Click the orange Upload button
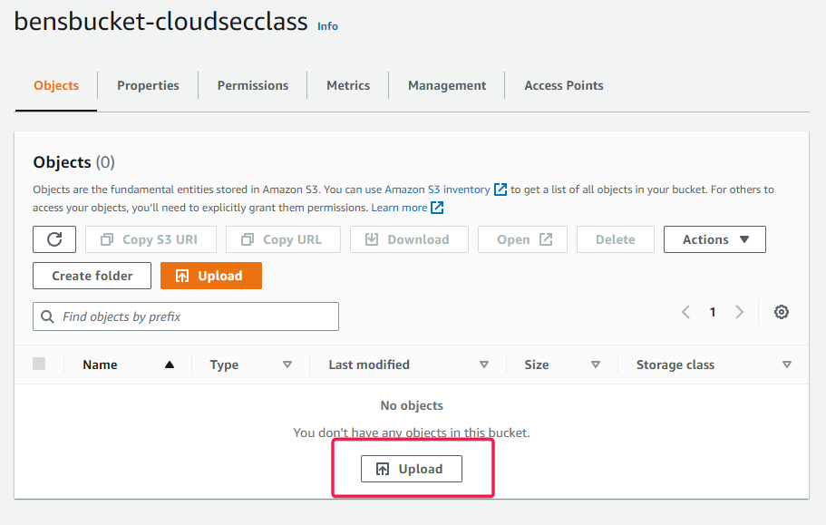 coord(211,276)
